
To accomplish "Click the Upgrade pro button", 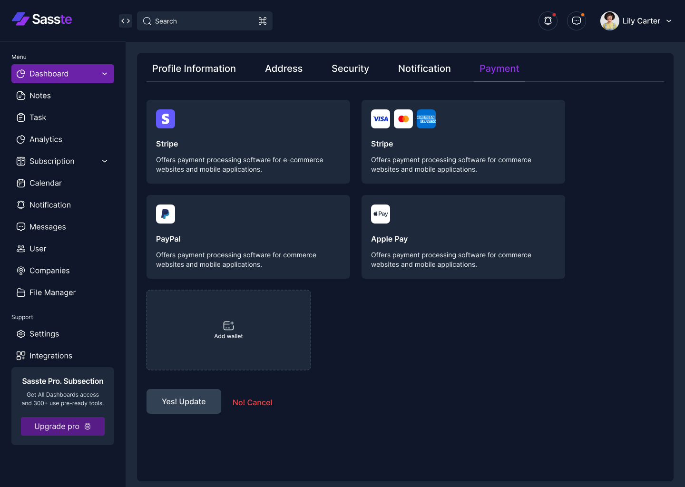I will tap(63, 426).
